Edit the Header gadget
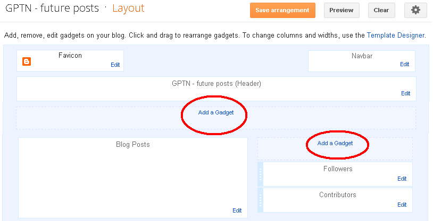Image resolution: width=433 pixels, height=221 pixels. [406, 93]
